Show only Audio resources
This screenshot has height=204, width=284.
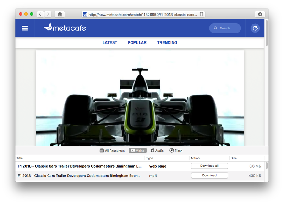157,151
